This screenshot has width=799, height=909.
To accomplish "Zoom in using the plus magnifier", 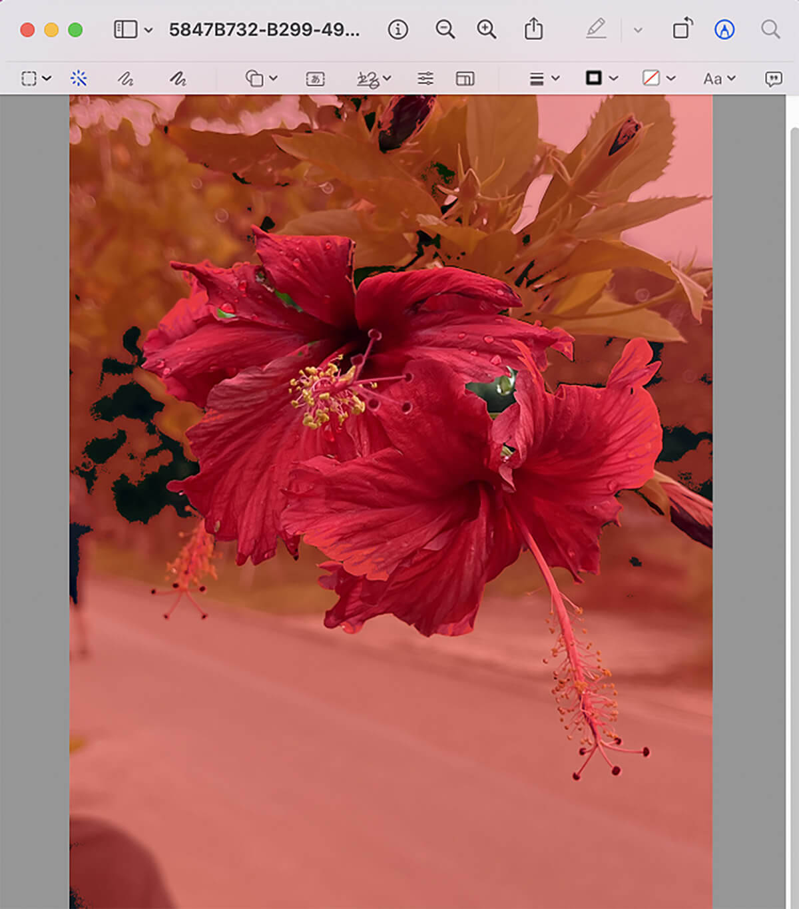I will pyautogui.click(x=487, y=29).
